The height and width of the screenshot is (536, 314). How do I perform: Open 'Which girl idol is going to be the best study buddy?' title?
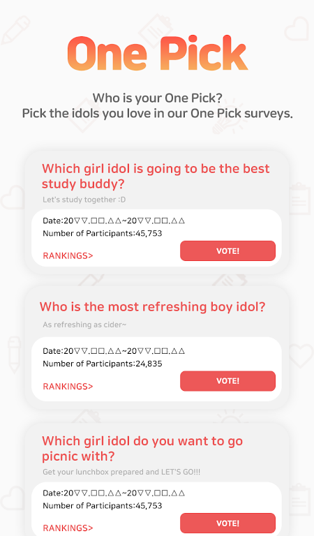[156, 176]
